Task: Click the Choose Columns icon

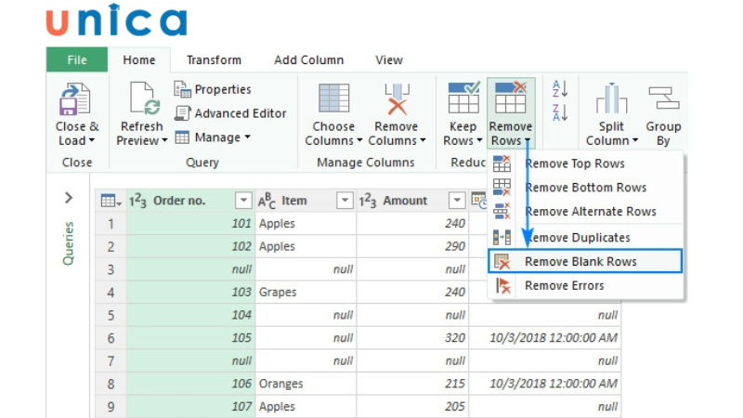Action: (333, 99)
